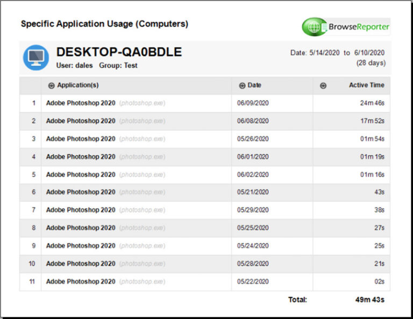Screen dimensions: 413x319
Task: Click (photoshop.exe) text in row 6
Action: coord(142,192)
